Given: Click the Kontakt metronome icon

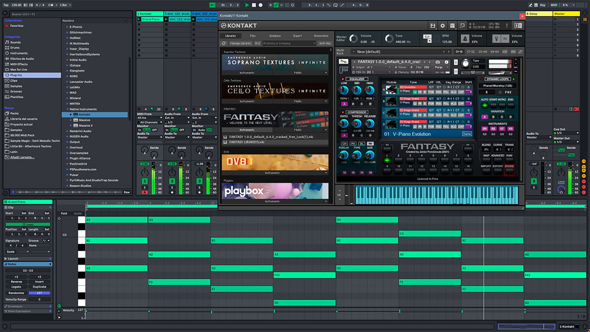Looking at the screenshot, I should point(465,39).
